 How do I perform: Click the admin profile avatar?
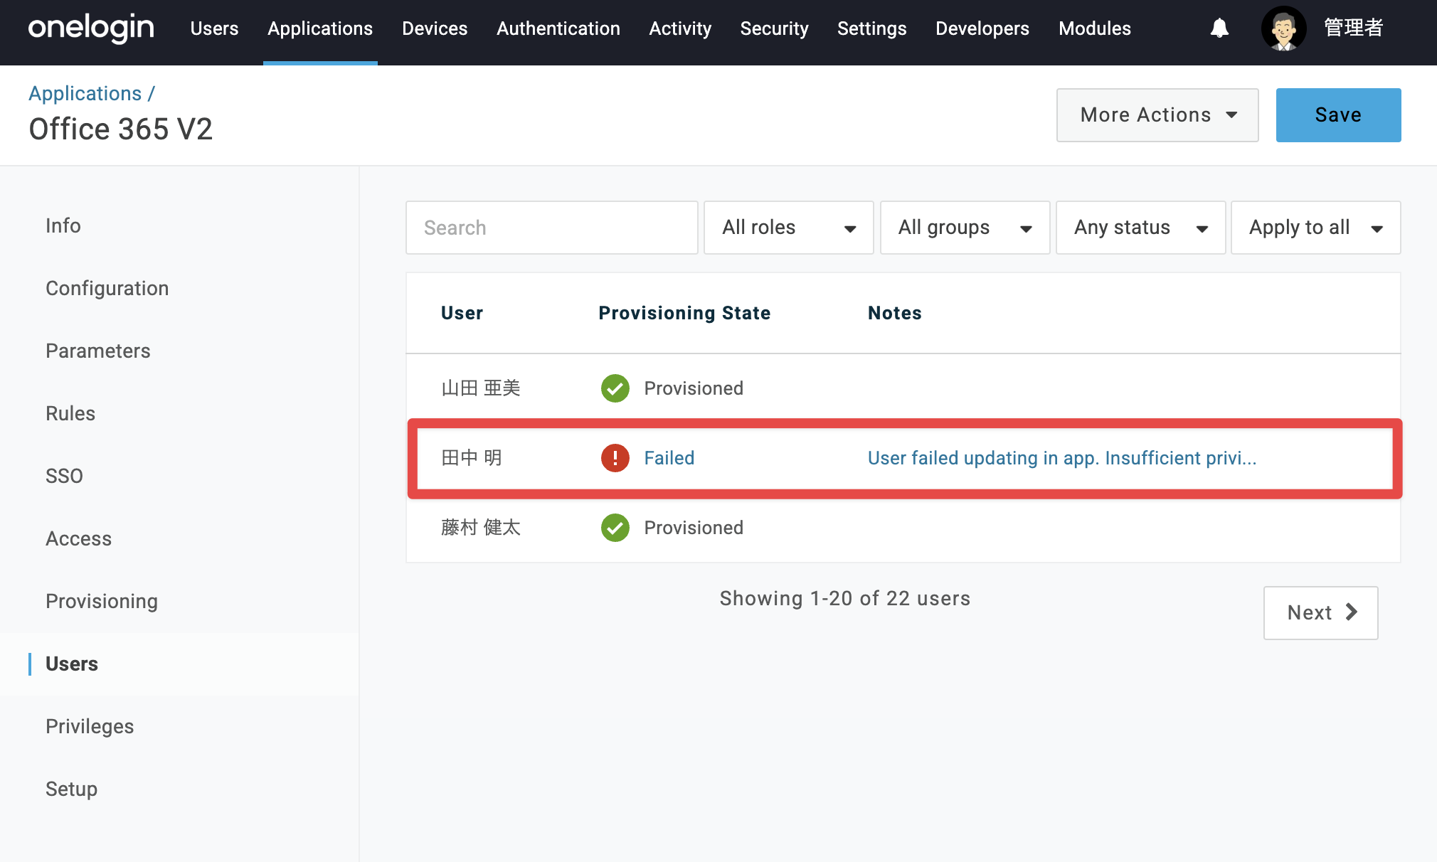(1283, 28)
